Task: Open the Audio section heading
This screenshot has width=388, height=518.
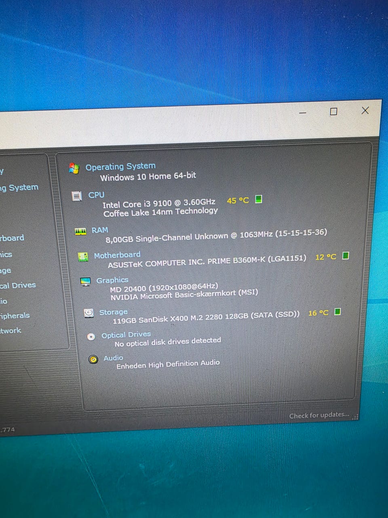Action: coord(113,358)
